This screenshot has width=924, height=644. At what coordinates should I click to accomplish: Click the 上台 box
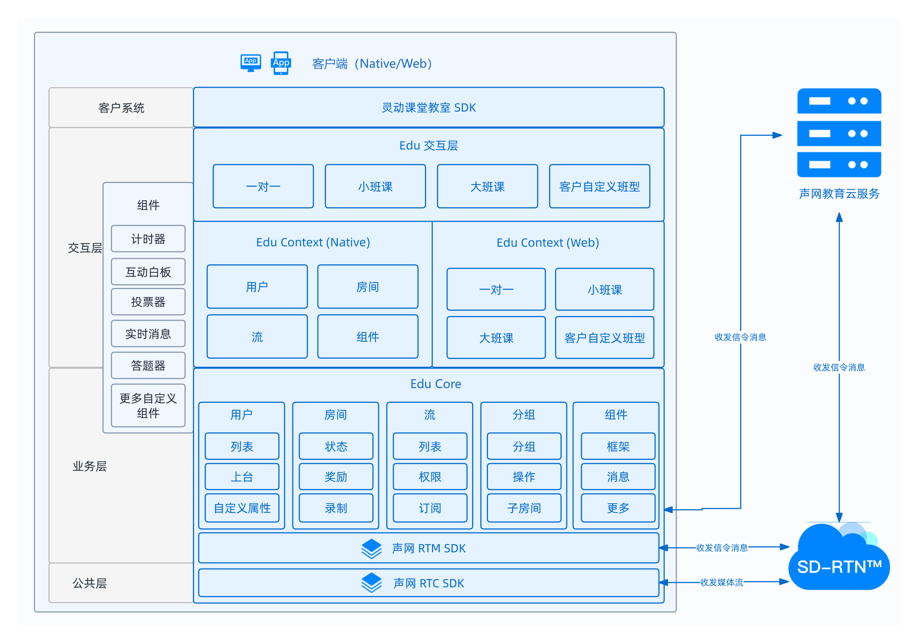coord(242,477)
